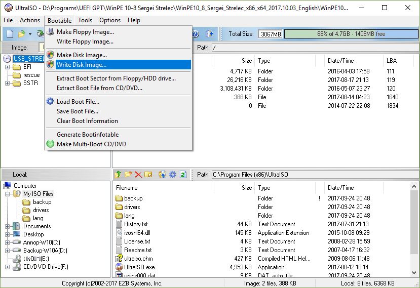The height and width of the screenshot is (288, 420).
Task: Click the floppy icon beside Make Floppy Image
Action: click(x=50, y=31)
